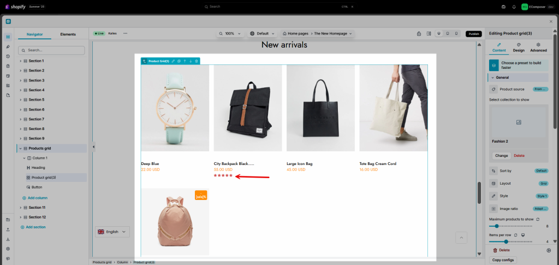Open the Design tab

(519, 48)
